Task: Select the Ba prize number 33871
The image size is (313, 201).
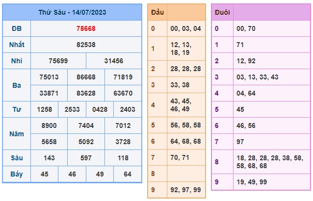Action: [x=49, y=93]
